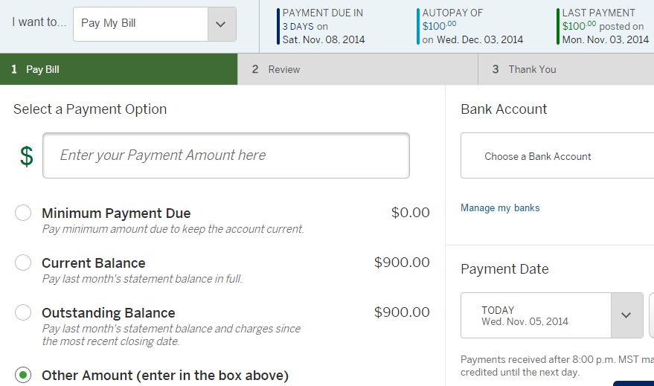Click the Manage my banks link

500,208
